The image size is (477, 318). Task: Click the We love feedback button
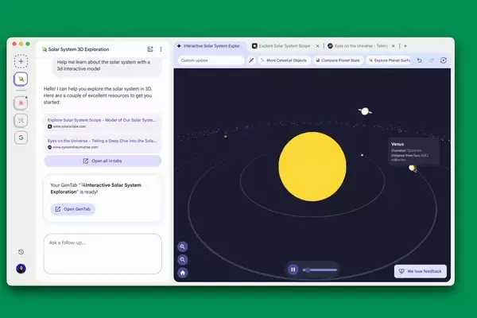pos(421,271)
